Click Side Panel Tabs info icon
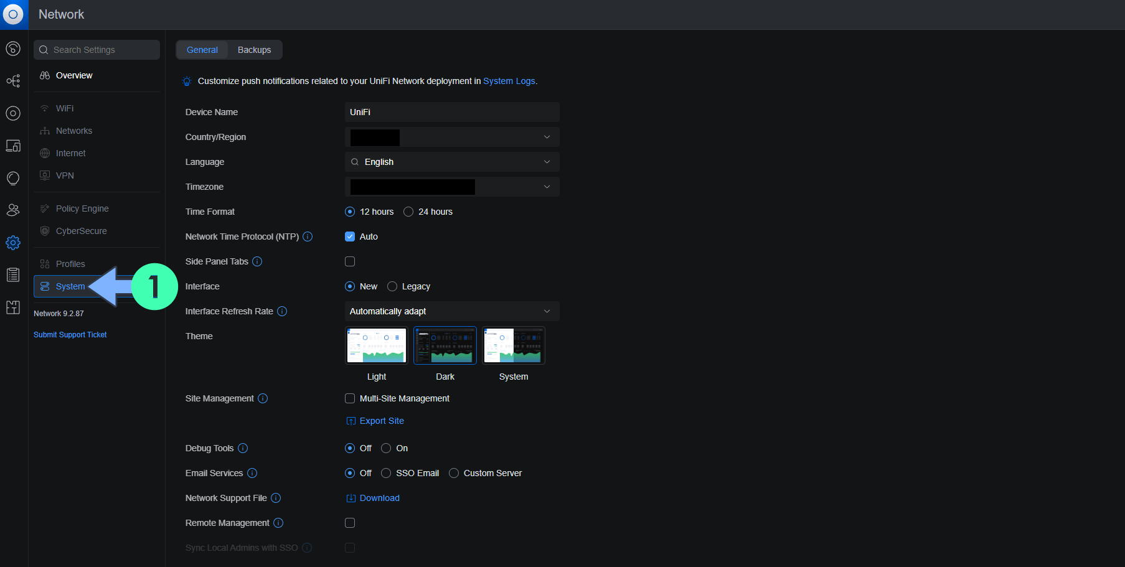Screen dimensions: 1125x567 coord(257,261)
